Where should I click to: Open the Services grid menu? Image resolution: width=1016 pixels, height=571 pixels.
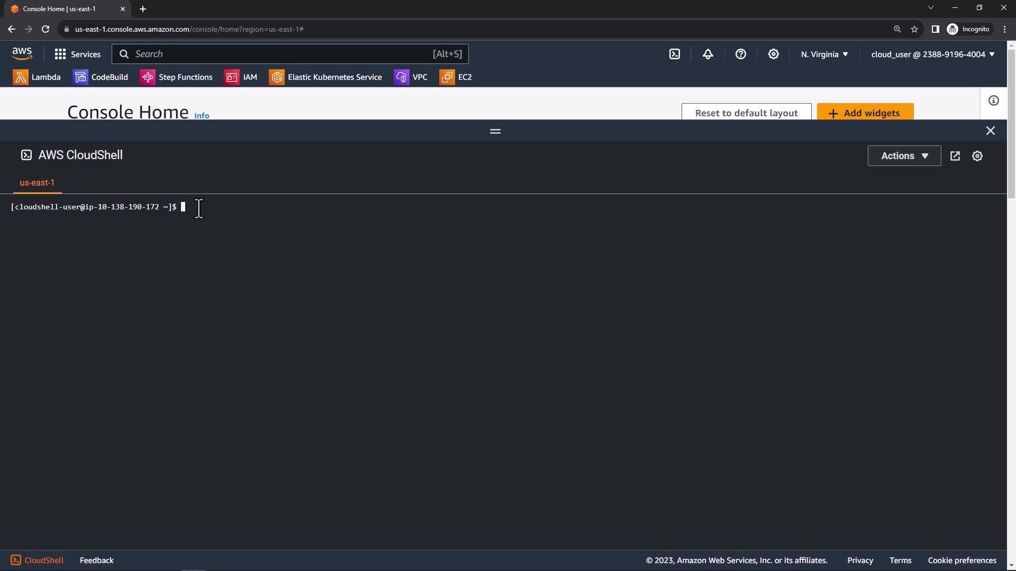click(x=77, y=54)
